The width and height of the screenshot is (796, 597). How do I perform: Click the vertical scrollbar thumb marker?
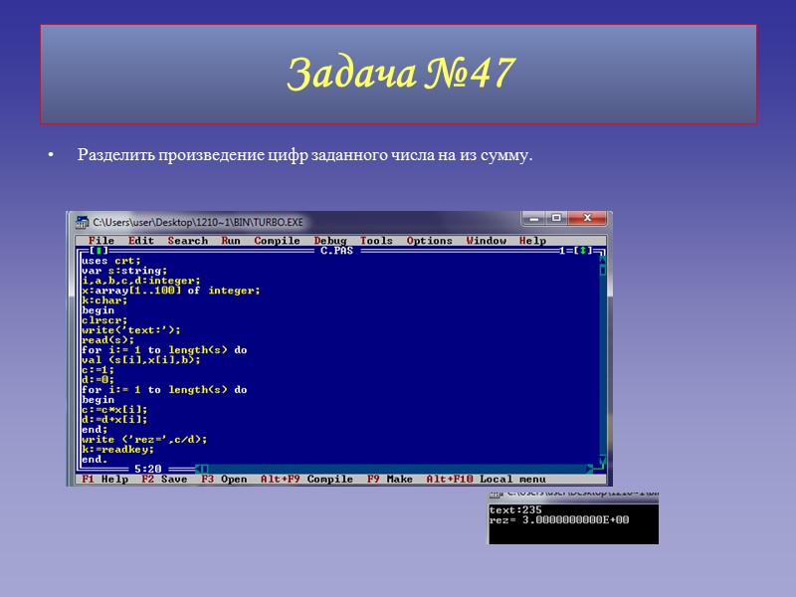tap(603, 270)
